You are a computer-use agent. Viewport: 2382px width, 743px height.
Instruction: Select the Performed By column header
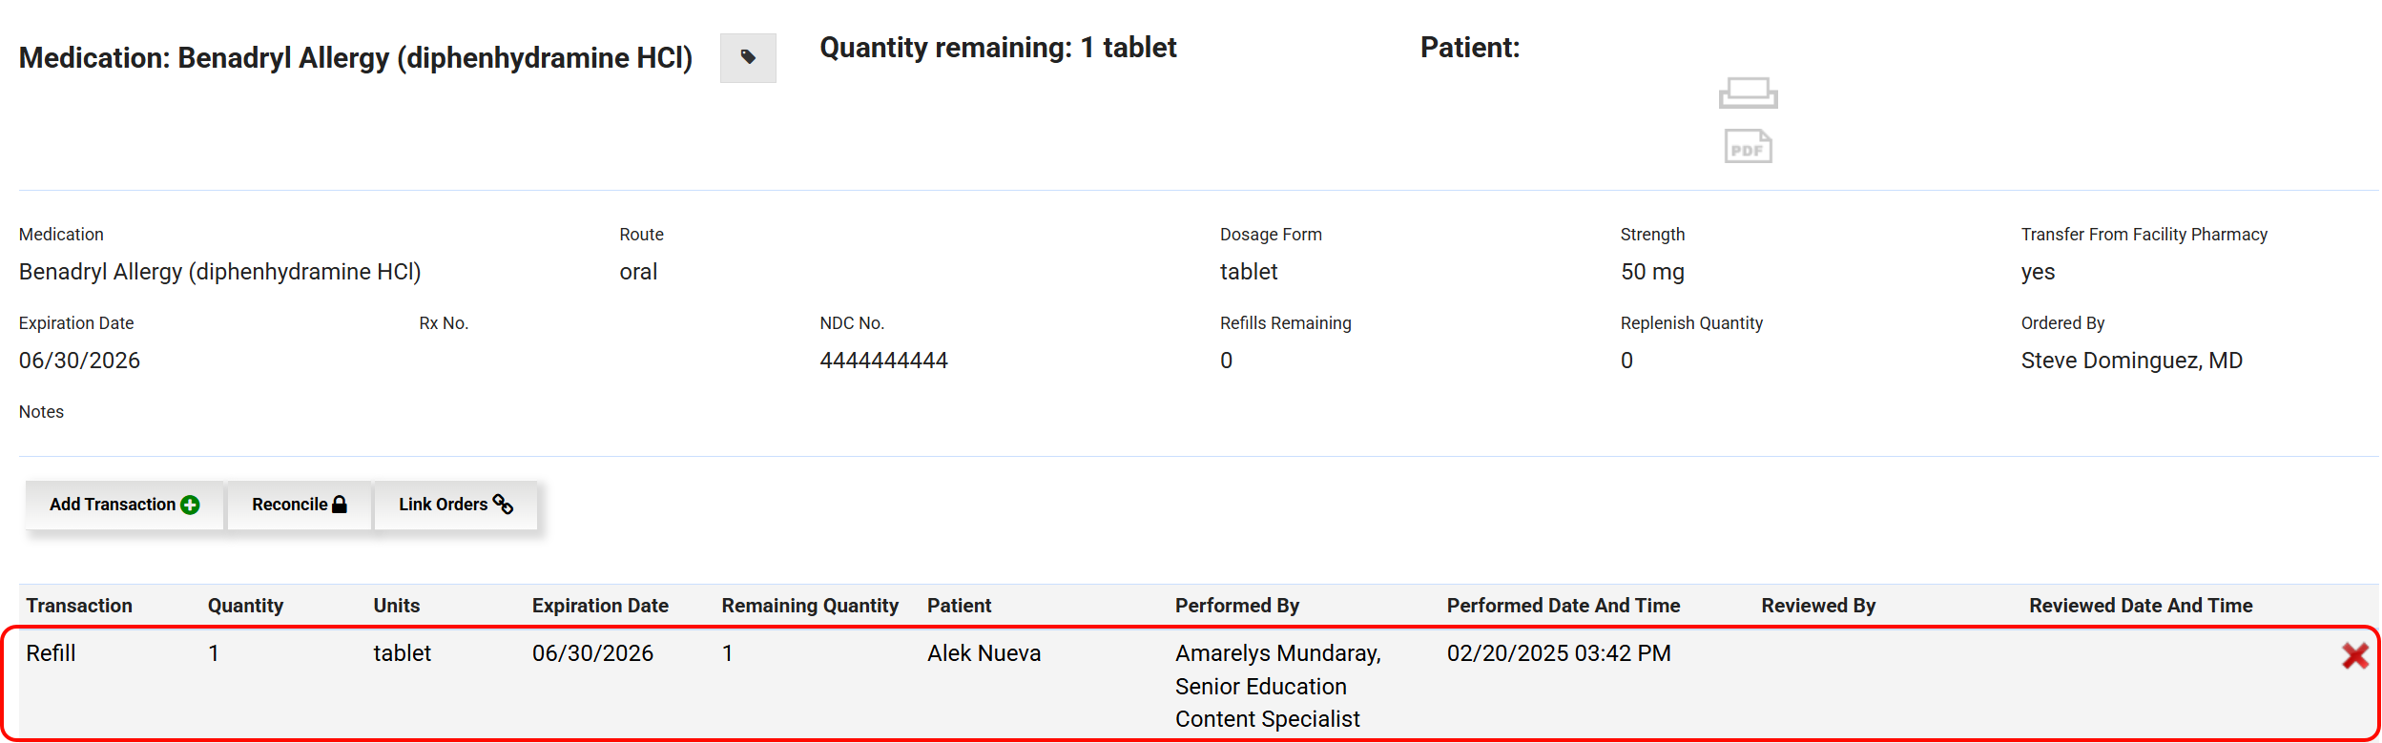1236,606
